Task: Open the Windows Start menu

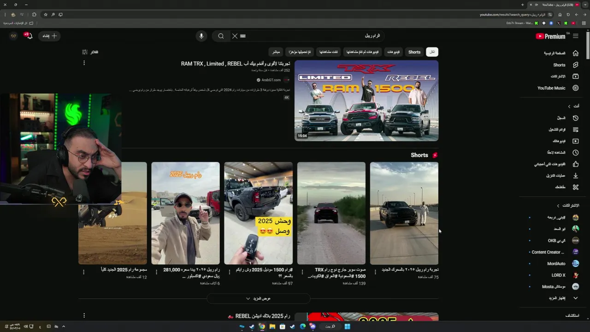Action: tap(347, 326)
